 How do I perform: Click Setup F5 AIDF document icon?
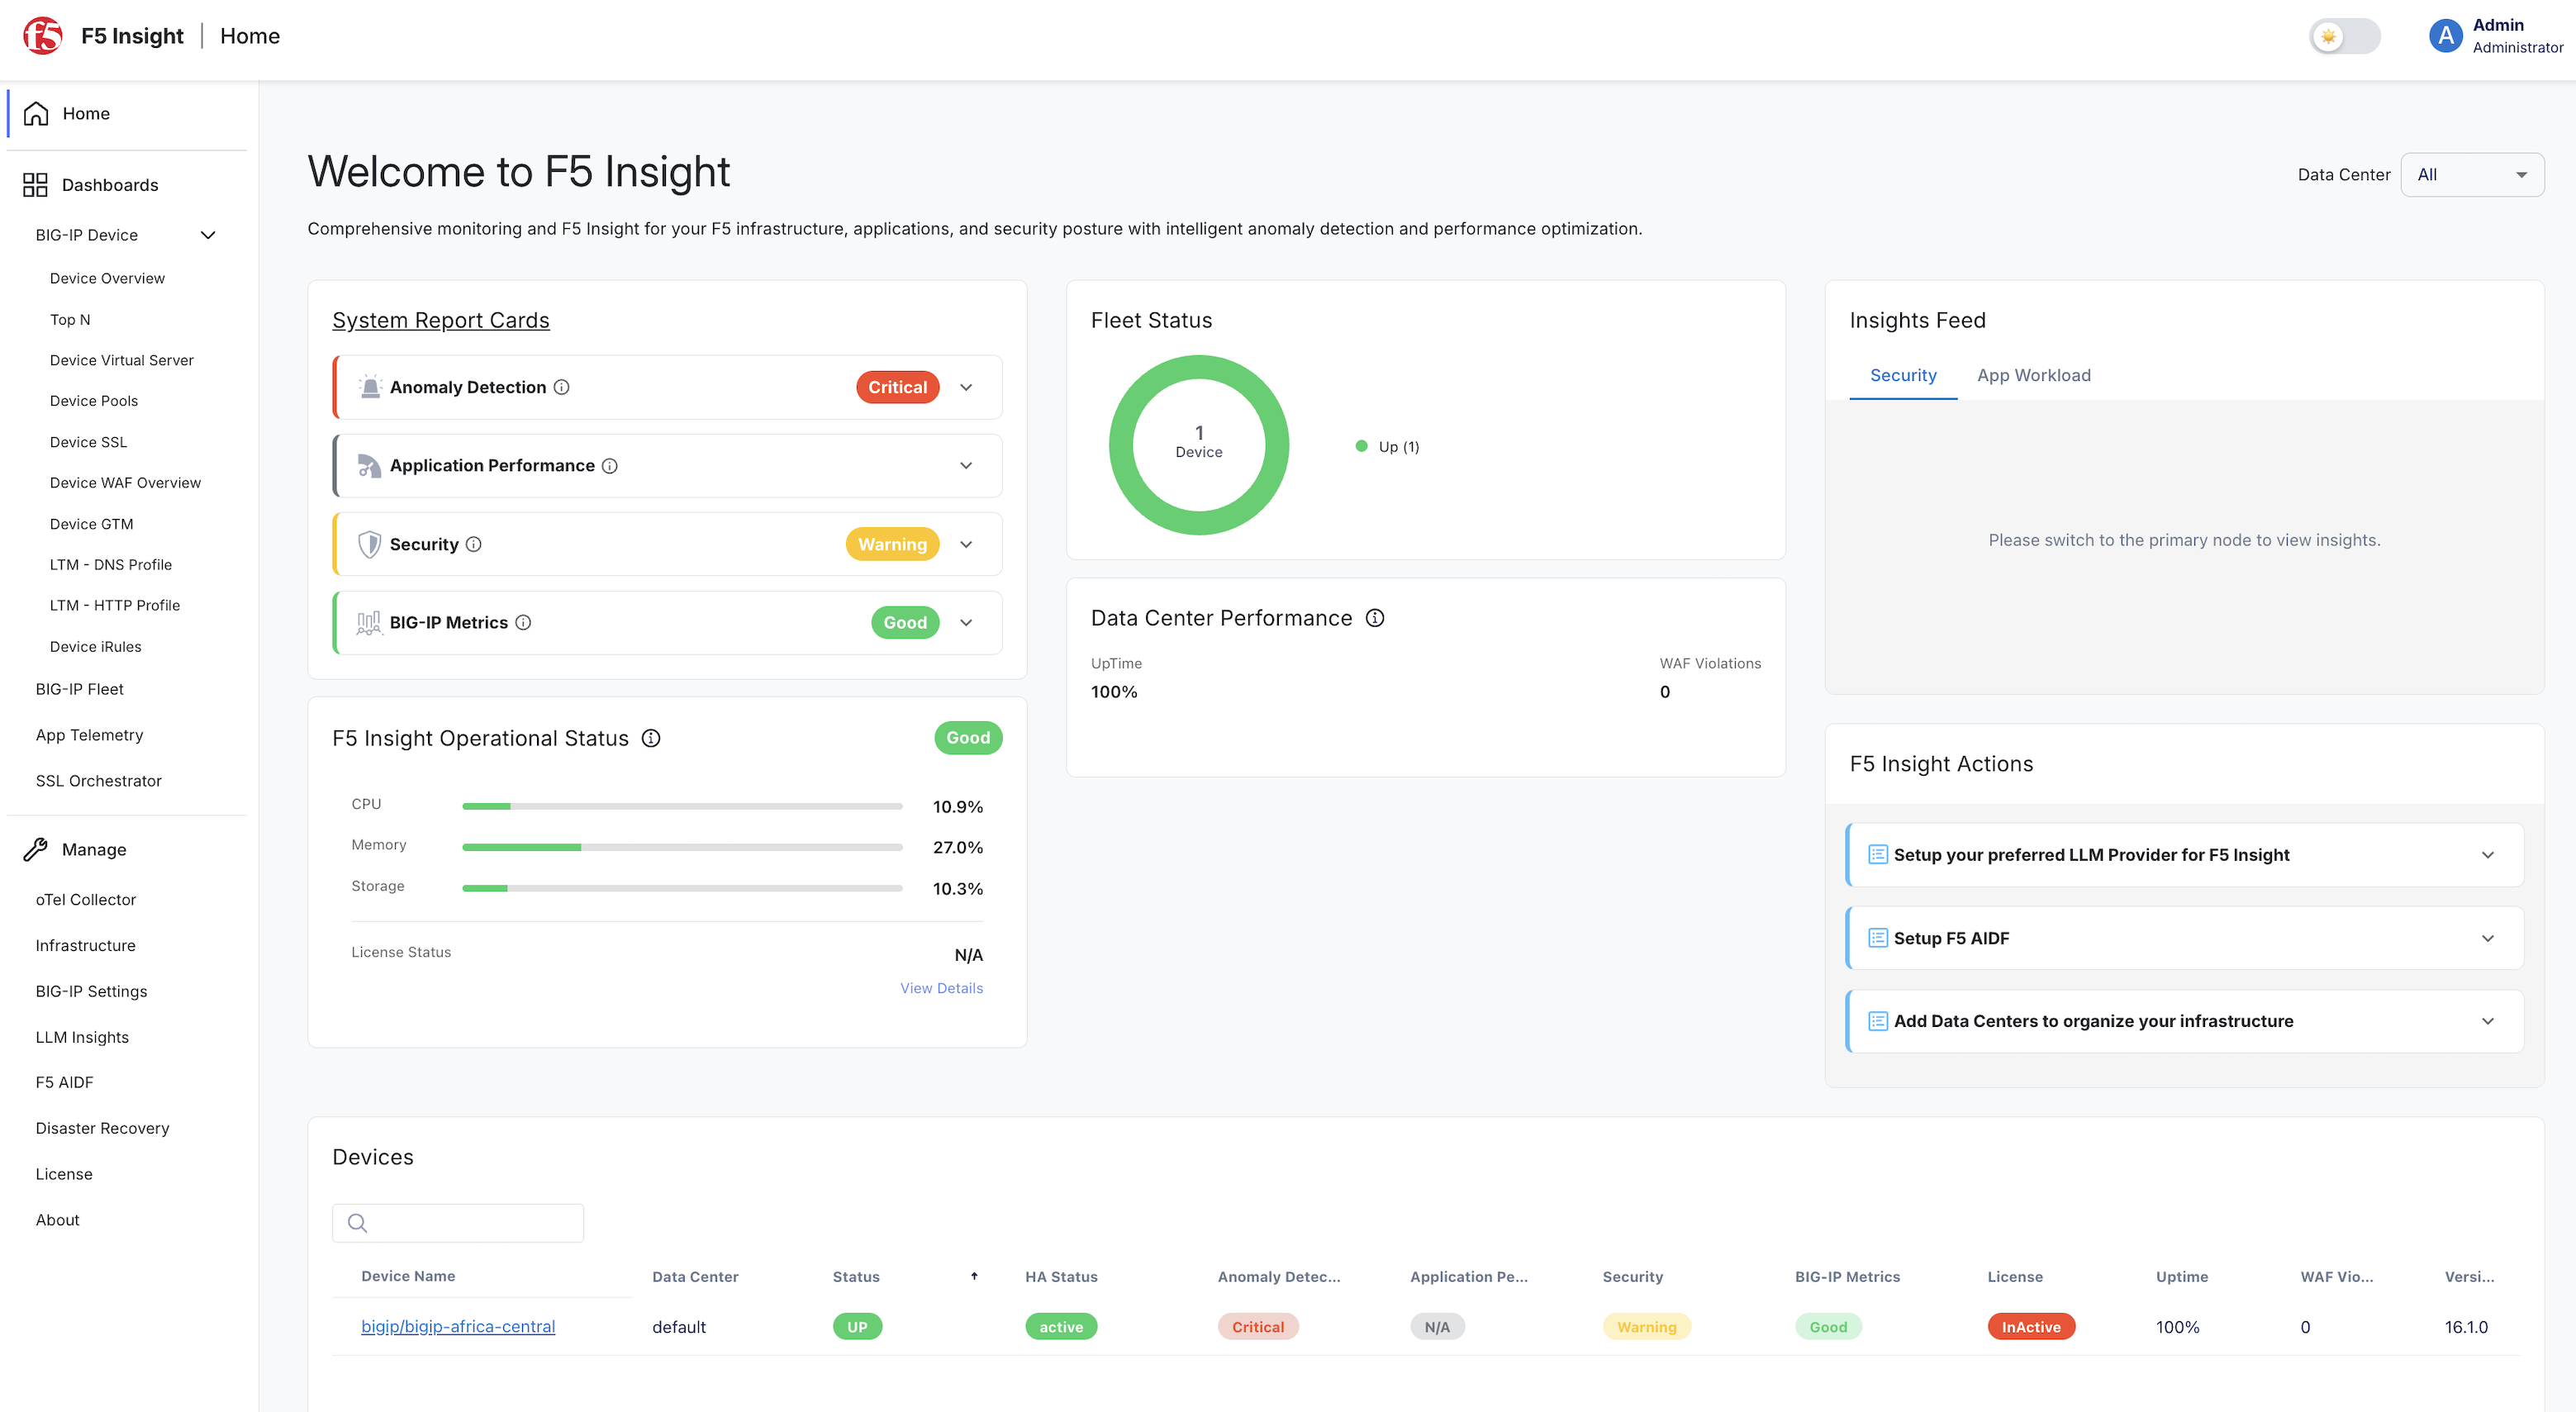pyautogui.click(x=1878, y=938)
